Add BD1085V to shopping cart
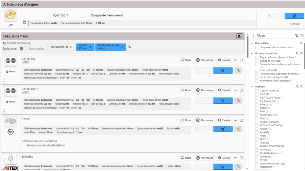Viewport: 305px width, 171px height. 223,167
